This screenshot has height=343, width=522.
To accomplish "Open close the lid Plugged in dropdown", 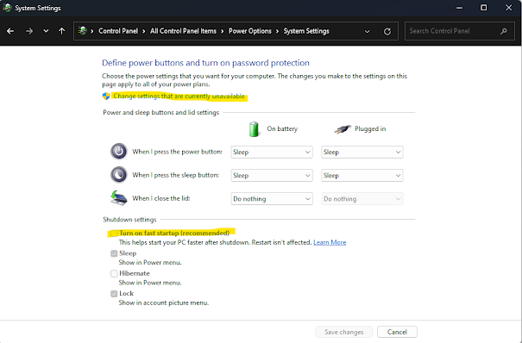I will click(x=362, y=199).
